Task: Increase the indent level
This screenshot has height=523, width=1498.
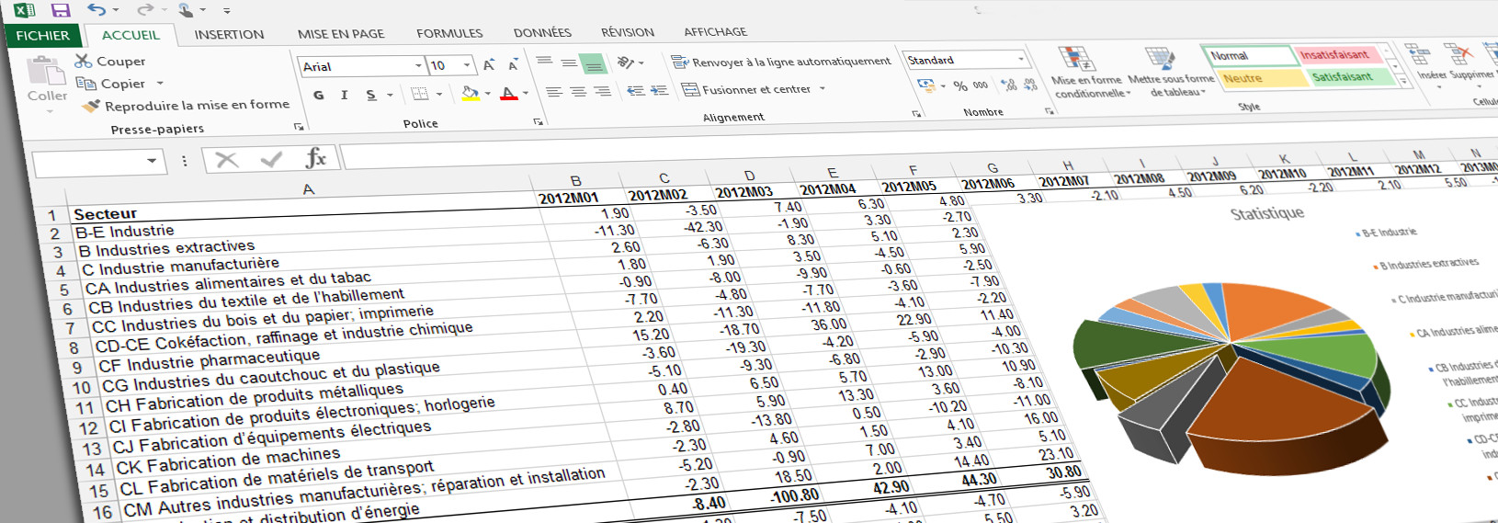Action: pyautogui.click(x=659, y=90)
